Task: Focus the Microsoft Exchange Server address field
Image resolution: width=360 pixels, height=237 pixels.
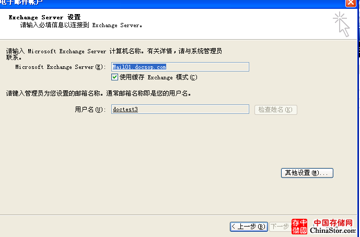Action: tap(180, 67)
